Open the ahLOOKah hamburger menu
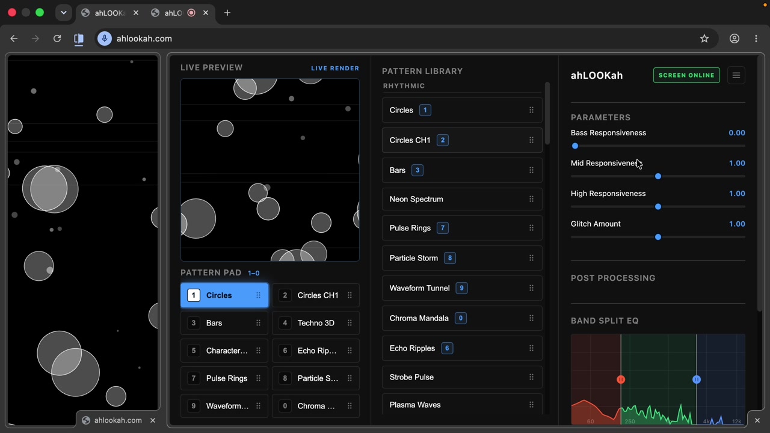The width and height of the screenshot is (770, 433). [736, 75]
